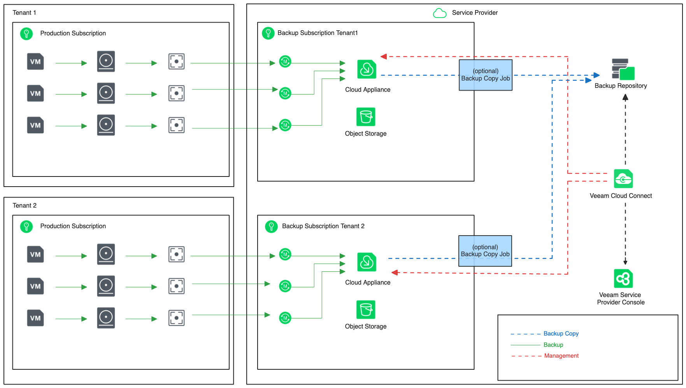Select the top worker icon in Backup Subscription Tenant 2

(x=285, y=254)
